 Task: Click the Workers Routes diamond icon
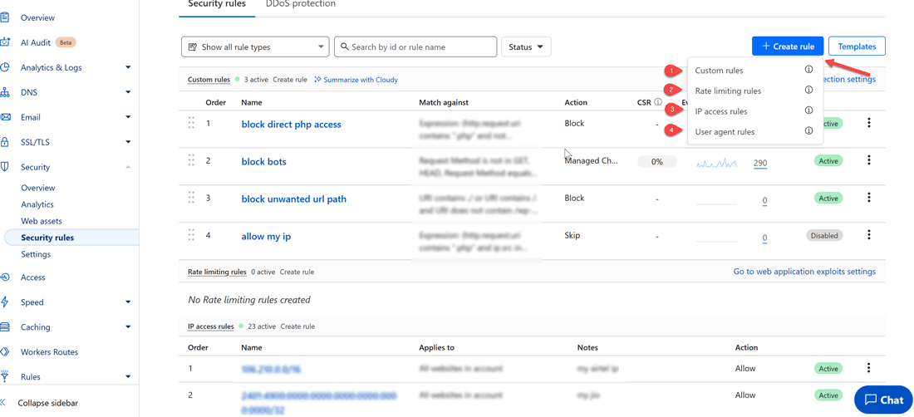click(5, 351)
